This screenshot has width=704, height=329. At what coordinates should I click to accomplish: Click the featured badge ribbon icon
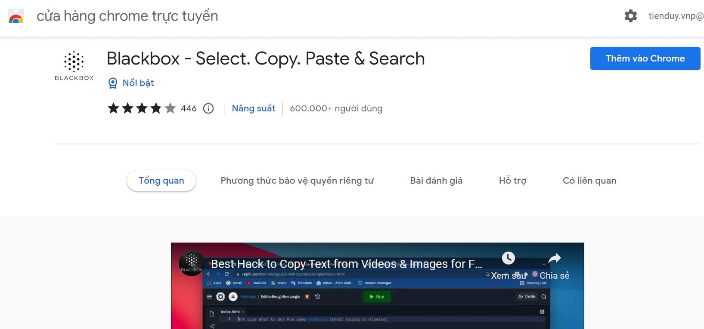coord(113,83)
